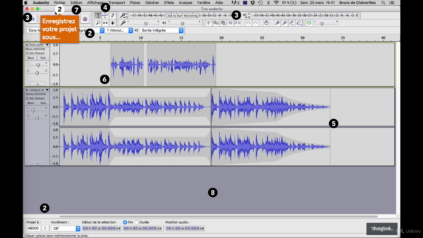Click the mixer speaker icon beside playback slider
Image resolution: width=423 pixels, height=238 pixels.
164,23
